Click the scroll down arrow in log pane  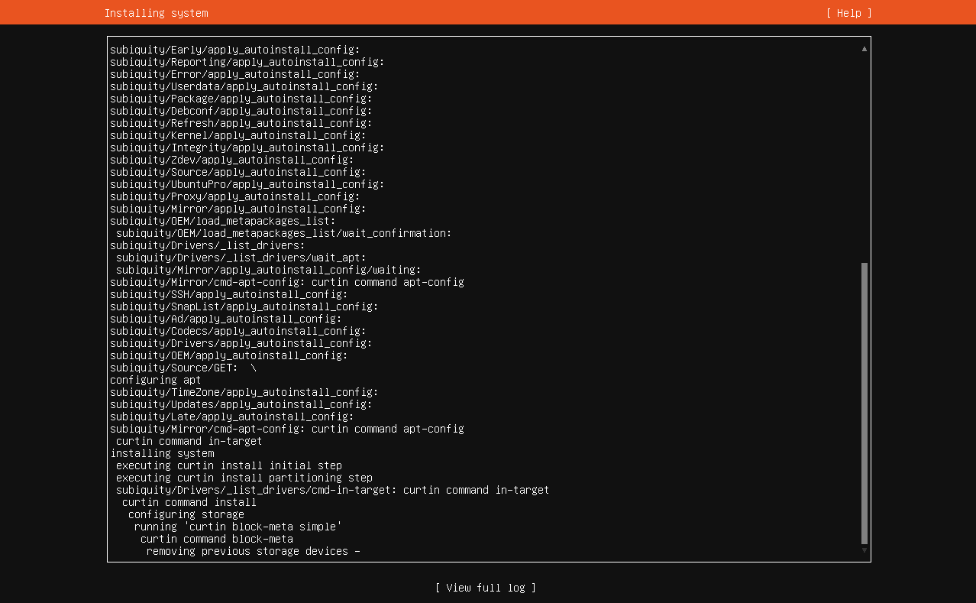(x=865, y=550)
